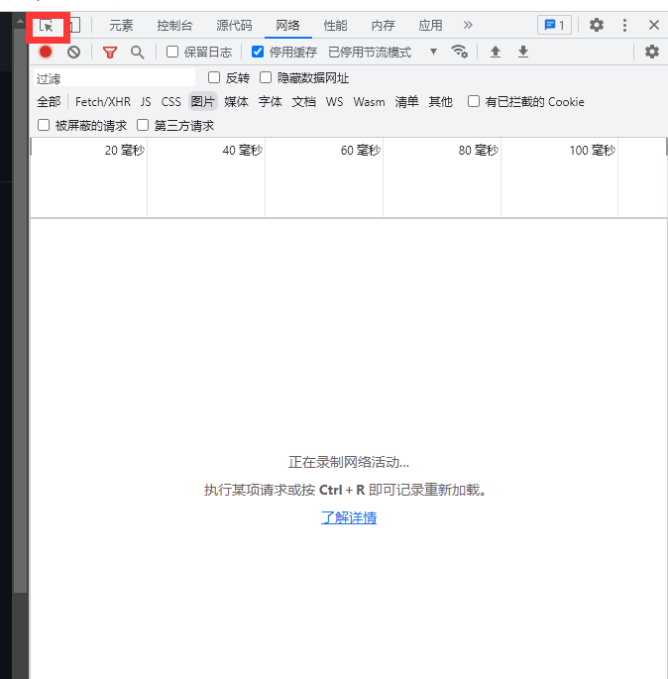Switch to the 应用 tab
This screenshot has height=679, width=668.
tap(430, 25)
